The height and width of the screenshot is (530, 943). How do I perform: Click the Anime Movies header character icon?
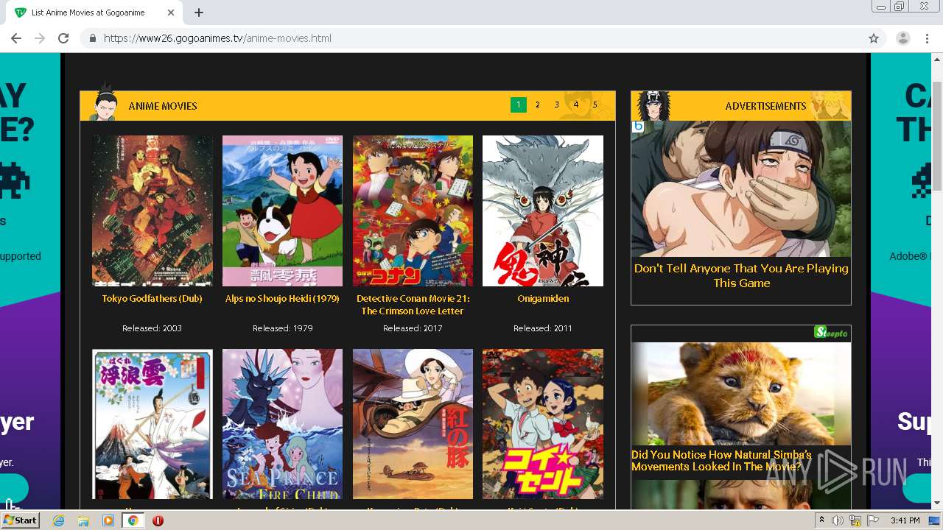pos(103,103)
